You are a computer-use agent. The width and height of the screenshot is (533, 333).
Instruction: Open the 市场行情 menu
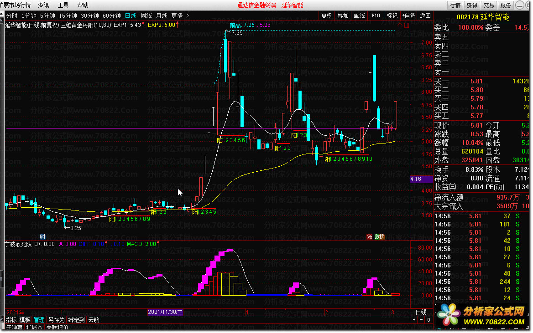tap(16, 5)
